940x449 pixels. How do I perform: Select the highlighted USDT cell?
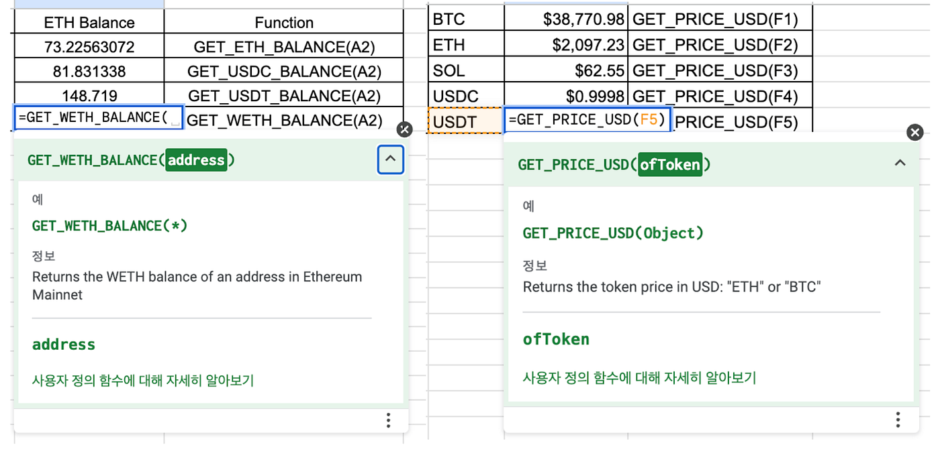pos(466,122)
